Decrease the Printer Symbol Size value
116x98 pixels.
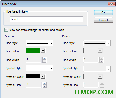102,86
